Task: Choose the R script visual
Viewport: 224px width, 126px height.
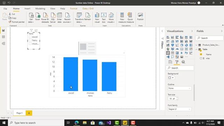Action: tap(182, 53)
